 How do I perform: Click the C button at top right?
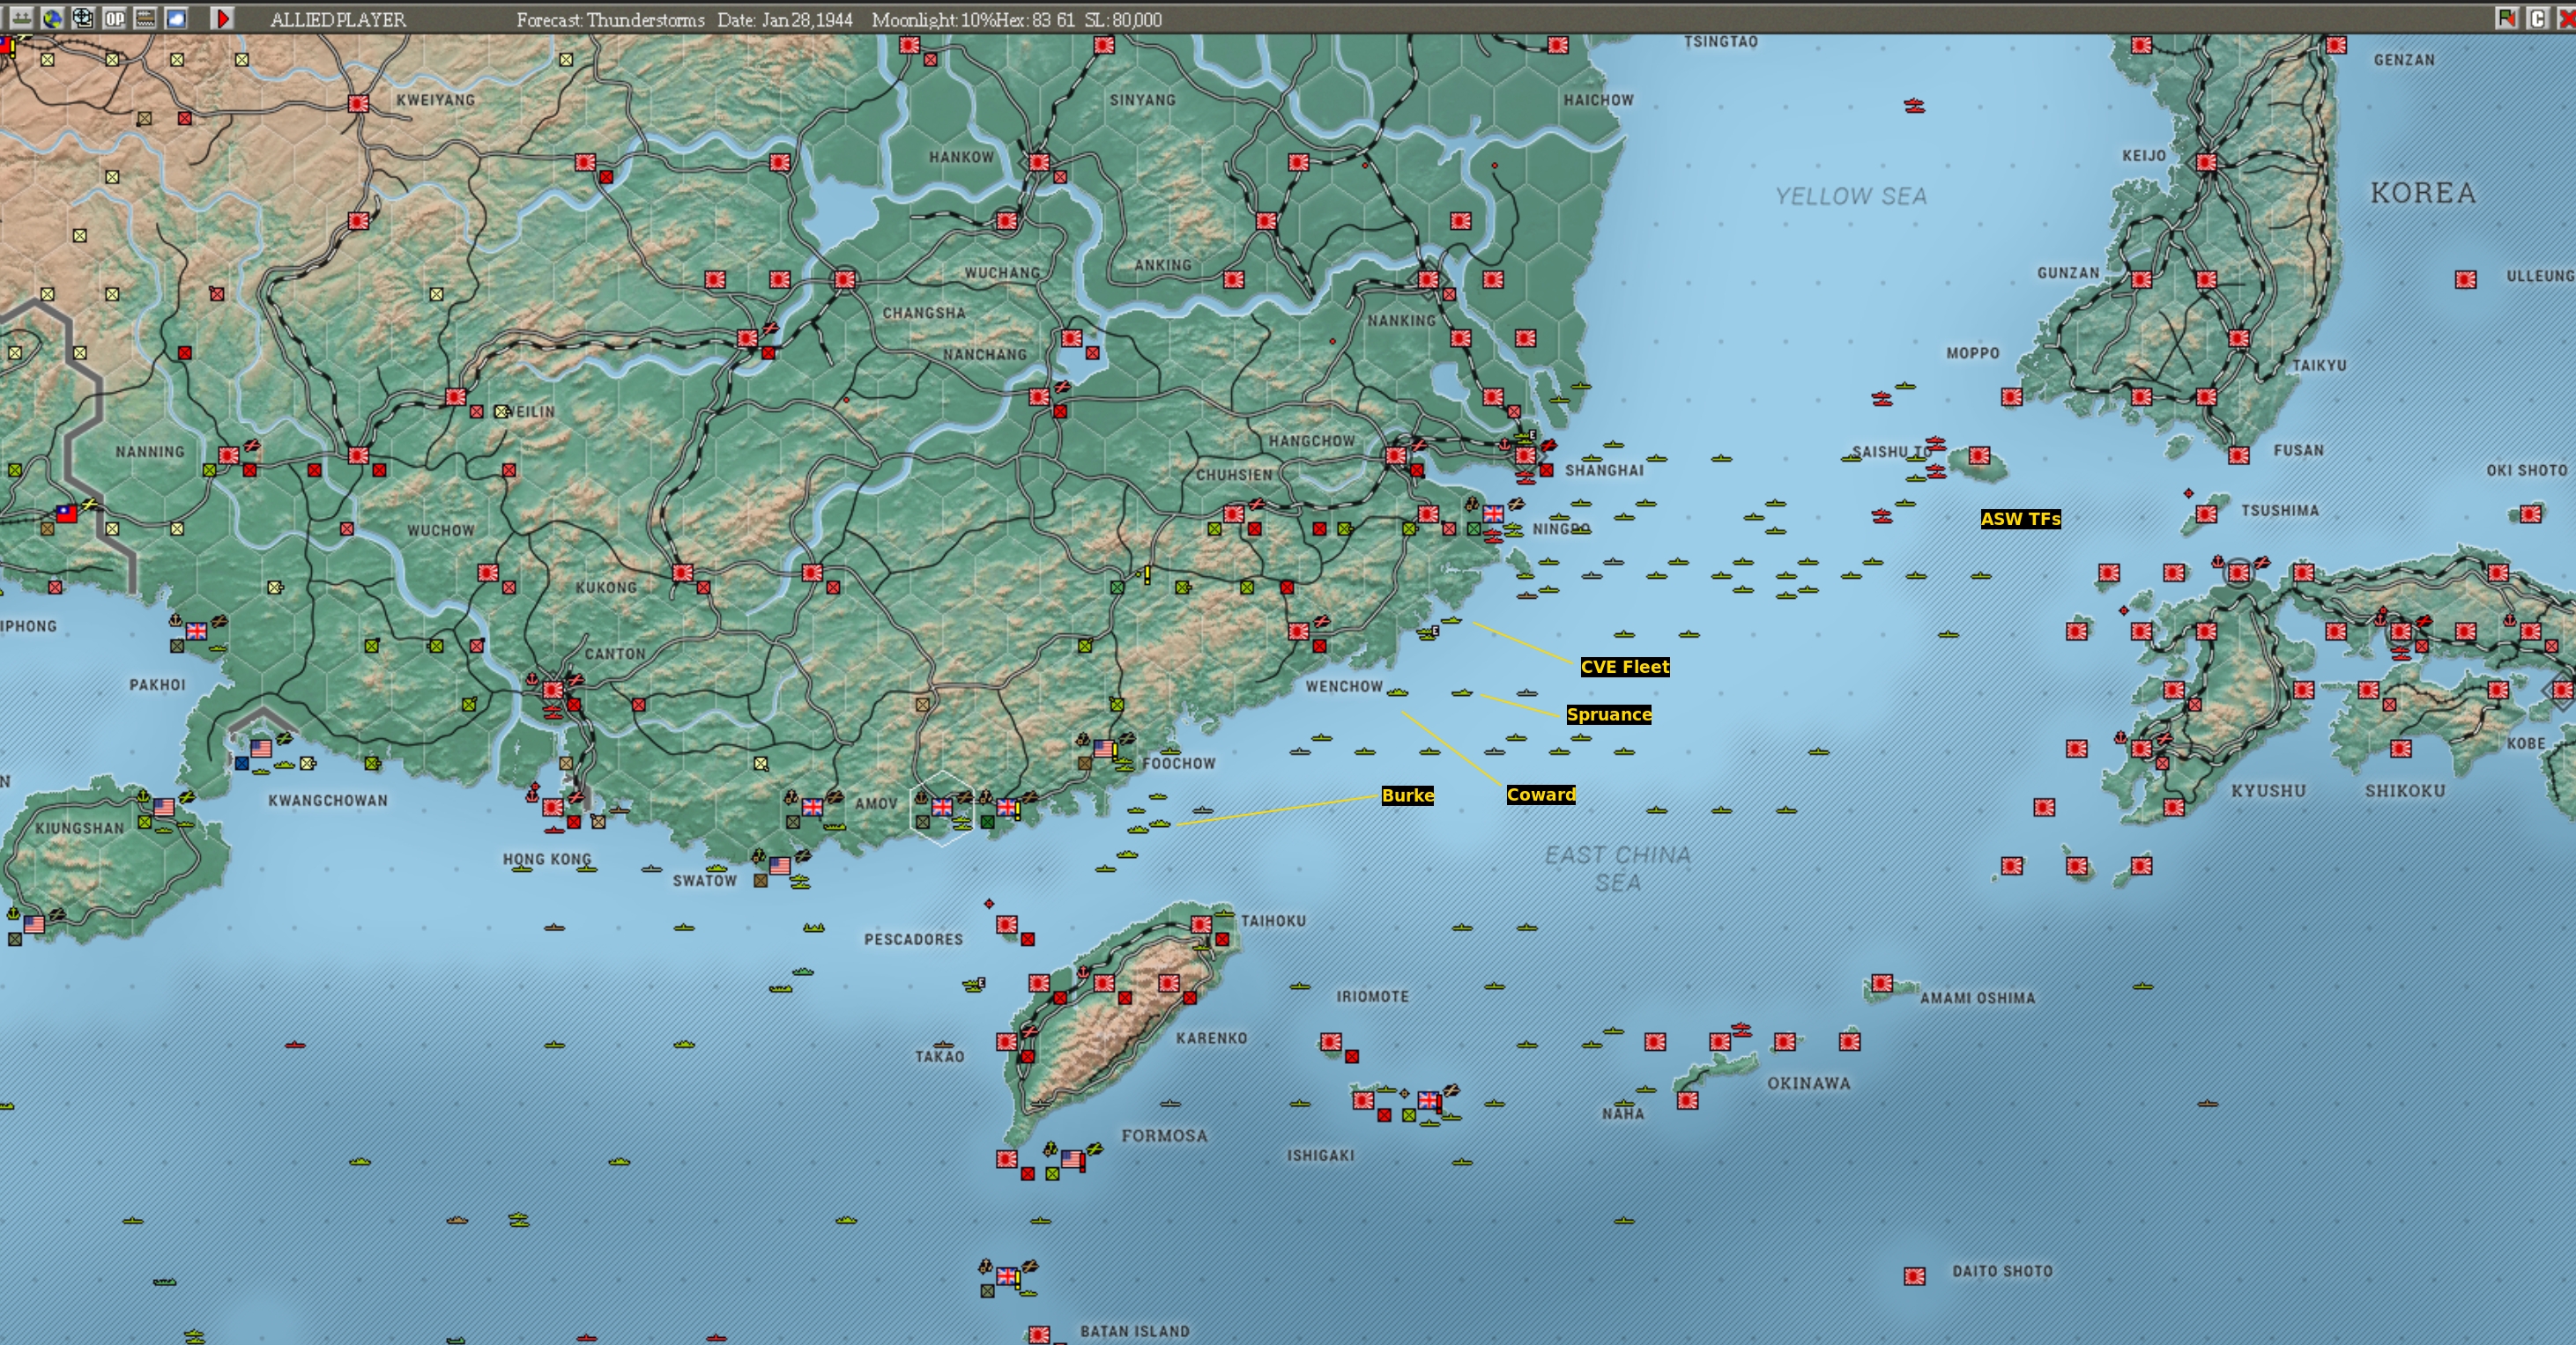(2537, 18)
